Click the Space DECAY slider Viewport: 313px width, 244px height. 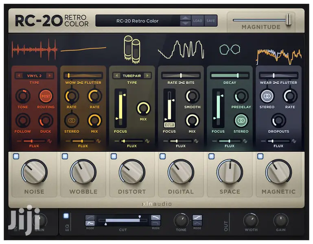[x=230, y=75]
